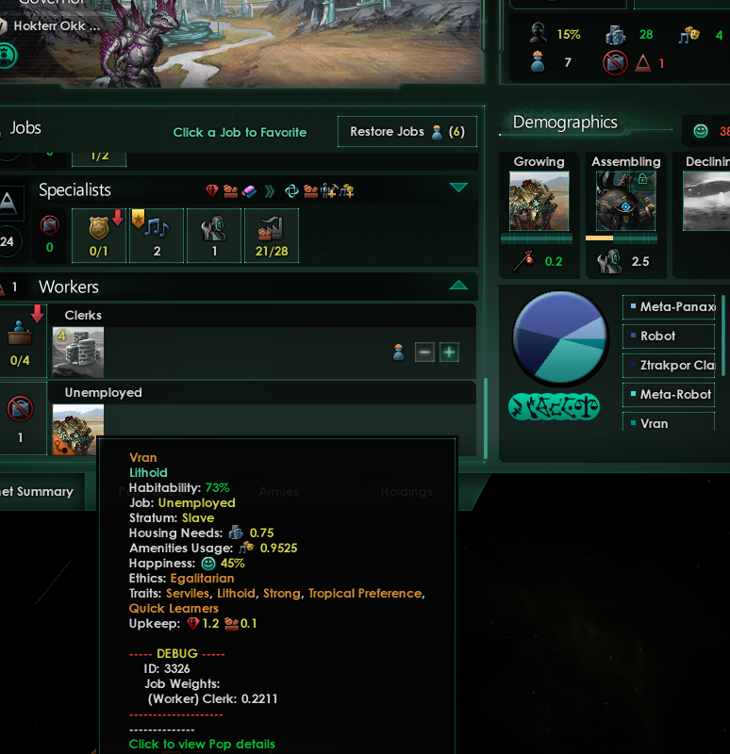The image size is (730, 754).
Task: Toggle the Meta-Panax species legend entry
Action: [x=669, y=307]
